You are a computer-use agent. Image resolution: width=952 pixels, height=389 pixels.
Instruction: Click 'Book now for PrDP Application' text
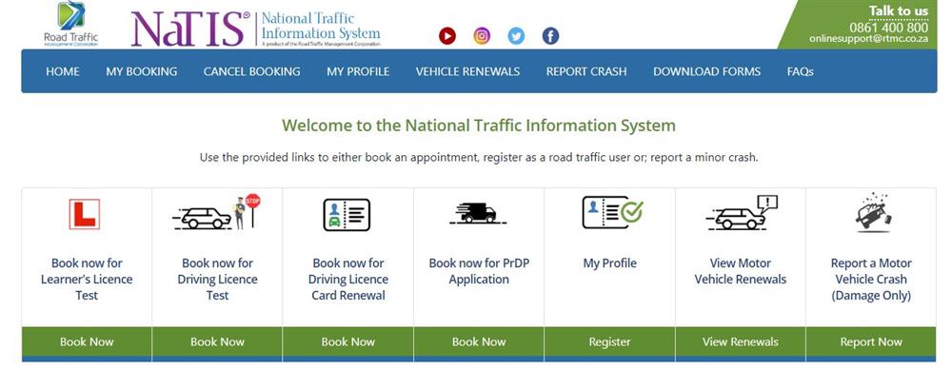(x=479, y=271)
